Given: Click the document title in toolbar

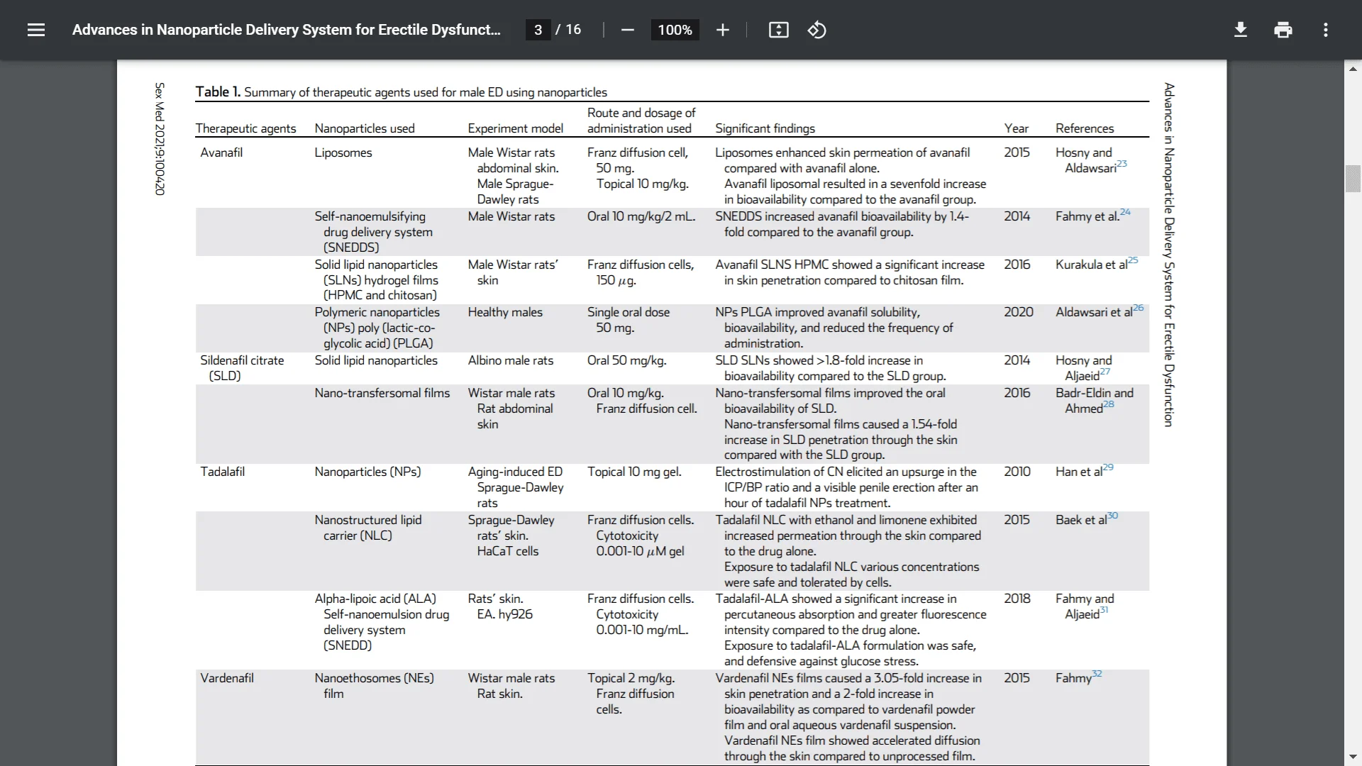Looking at the screenshot, I should 286,30.
